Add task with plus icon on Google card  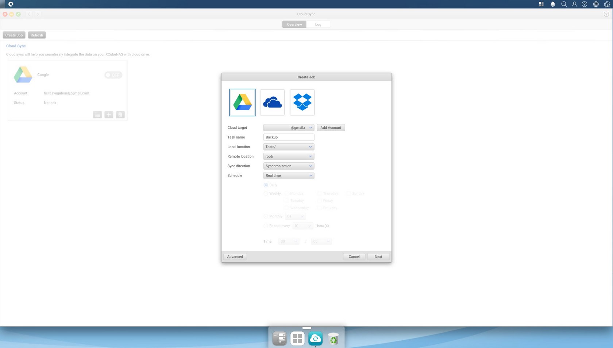[109, 115]
